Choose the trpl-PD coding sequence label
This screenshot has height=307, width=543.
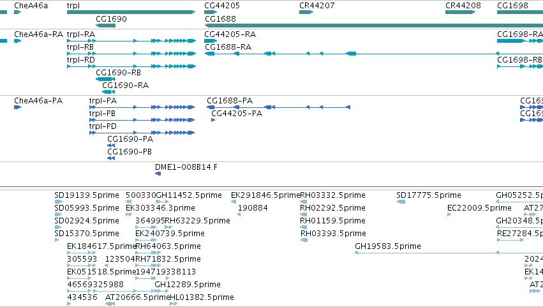point(103,126)
